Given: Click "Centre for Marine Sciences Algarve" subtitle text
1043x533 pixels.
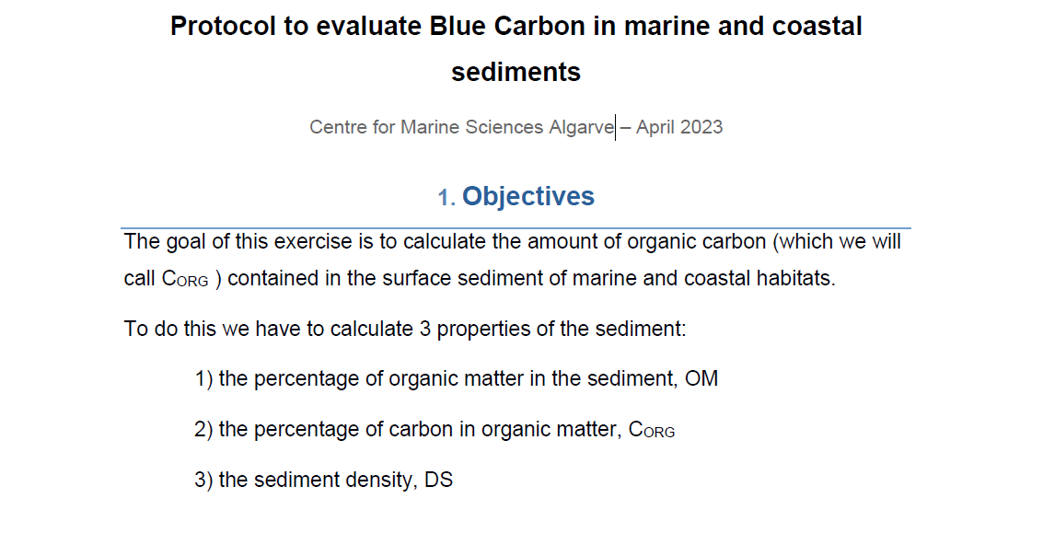Looking at the screenshot, I should tap(460, 127).
